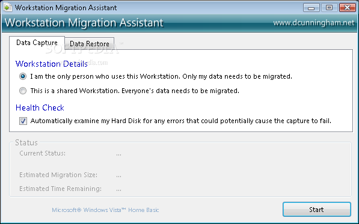Minimize the Workstation Migration Assistant window
Image resolution: width=359 pixels, height=224 pixels.
[x=311, y=8]
